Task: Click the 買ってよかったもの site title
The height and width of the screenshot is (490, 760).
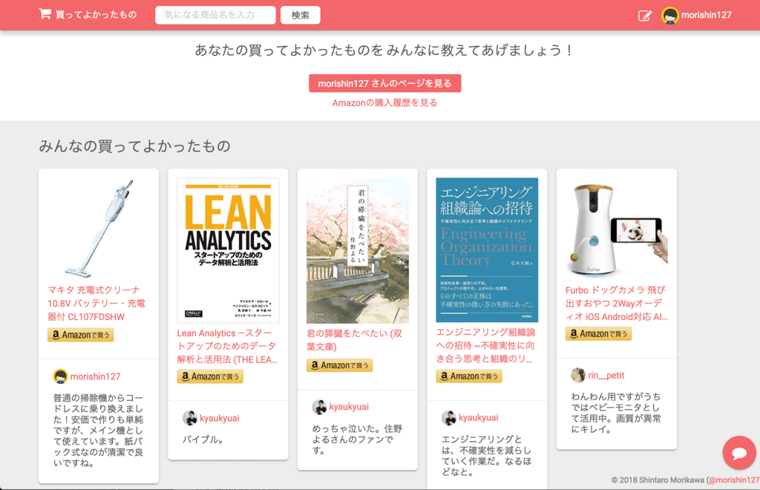Action: point(96,15)
